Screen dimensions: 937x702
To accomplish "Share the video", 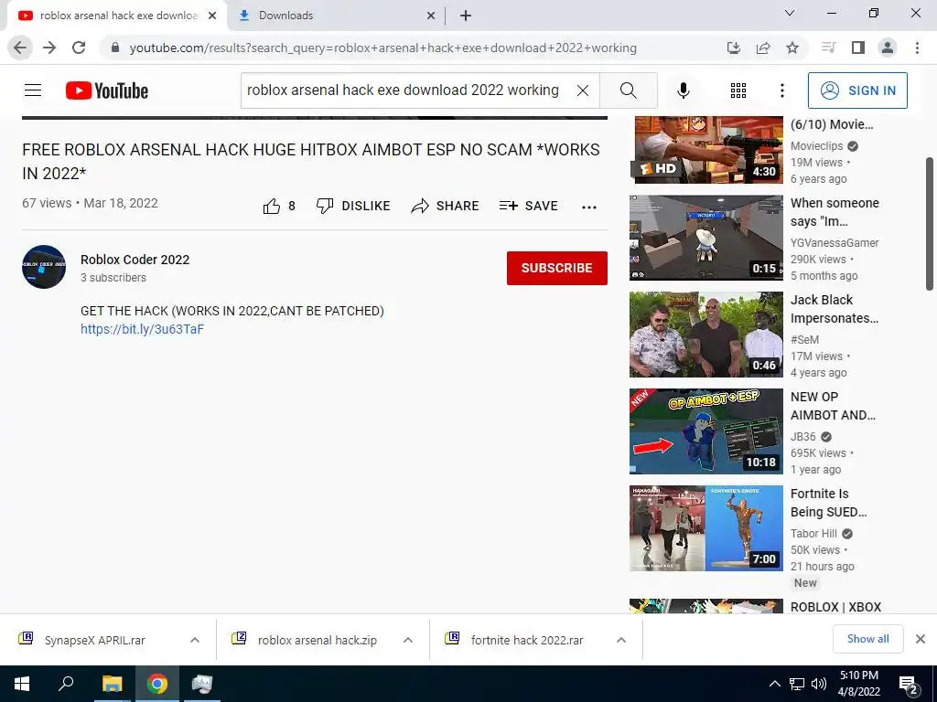I will (x=446, y=206).
